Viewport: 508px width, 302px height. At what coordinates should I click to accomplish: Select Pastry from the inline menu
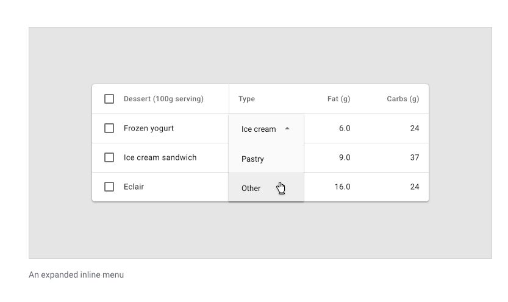point(252,159)
